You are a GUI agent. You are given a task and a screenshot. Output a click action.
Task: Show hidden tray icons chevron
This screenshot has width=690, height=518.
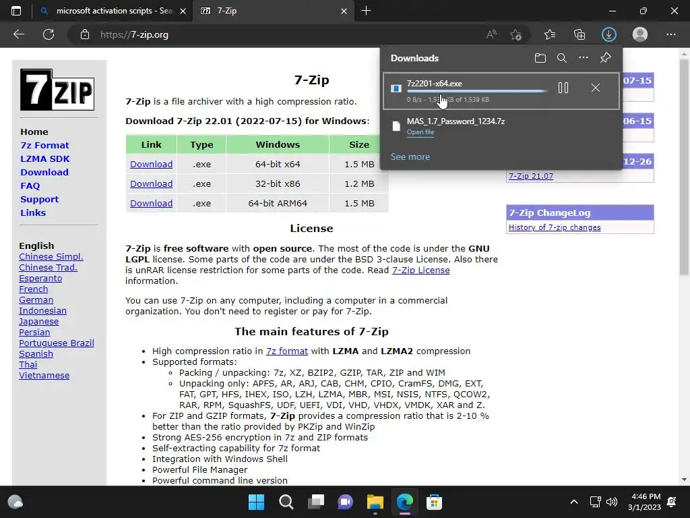pos(574,502)
